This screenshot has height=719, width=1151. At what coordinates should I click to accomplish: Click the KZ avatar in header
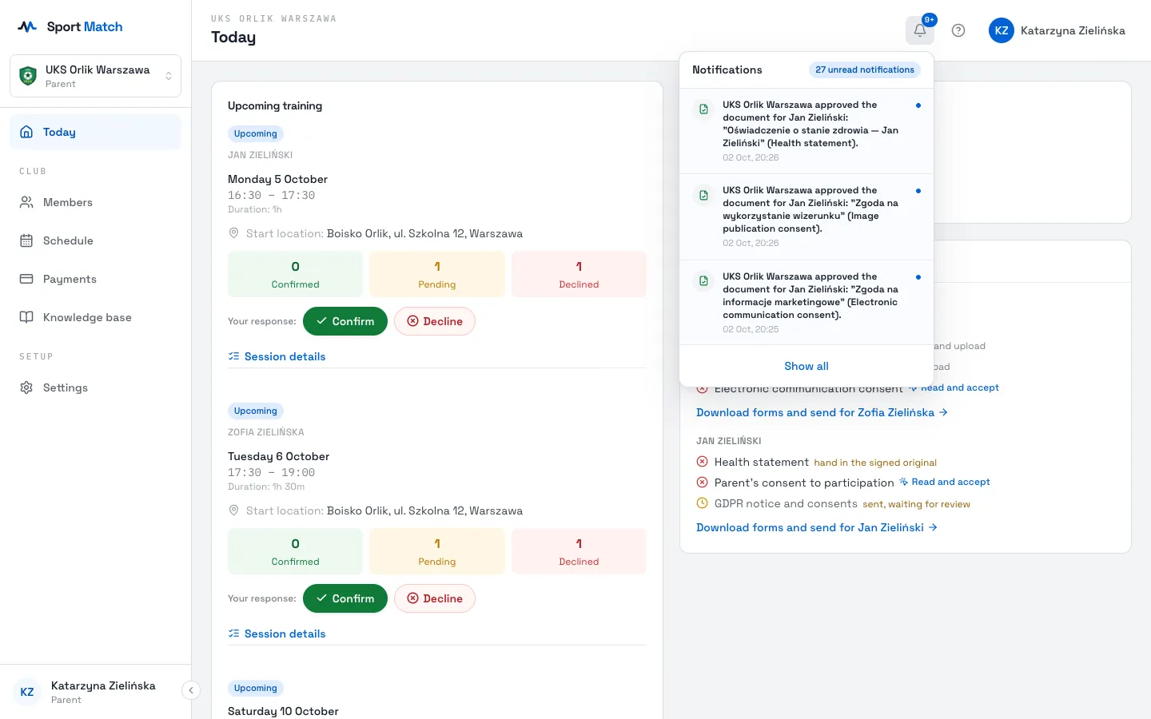pyautogui.click(x=1001, y=30)
